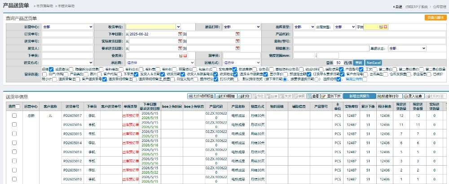
Task: Clear 业务员 field with red X icon
Action: coord(185,56)
